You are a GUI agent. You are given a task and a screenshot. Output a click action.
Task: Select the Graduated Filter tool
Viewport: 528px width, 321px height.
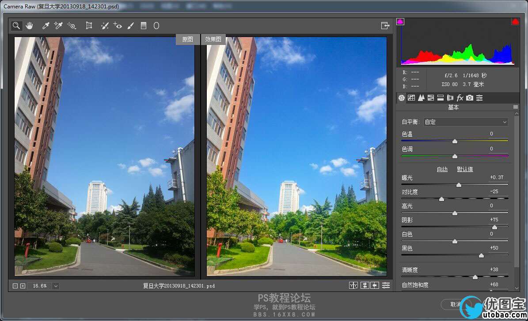point(144,26)
